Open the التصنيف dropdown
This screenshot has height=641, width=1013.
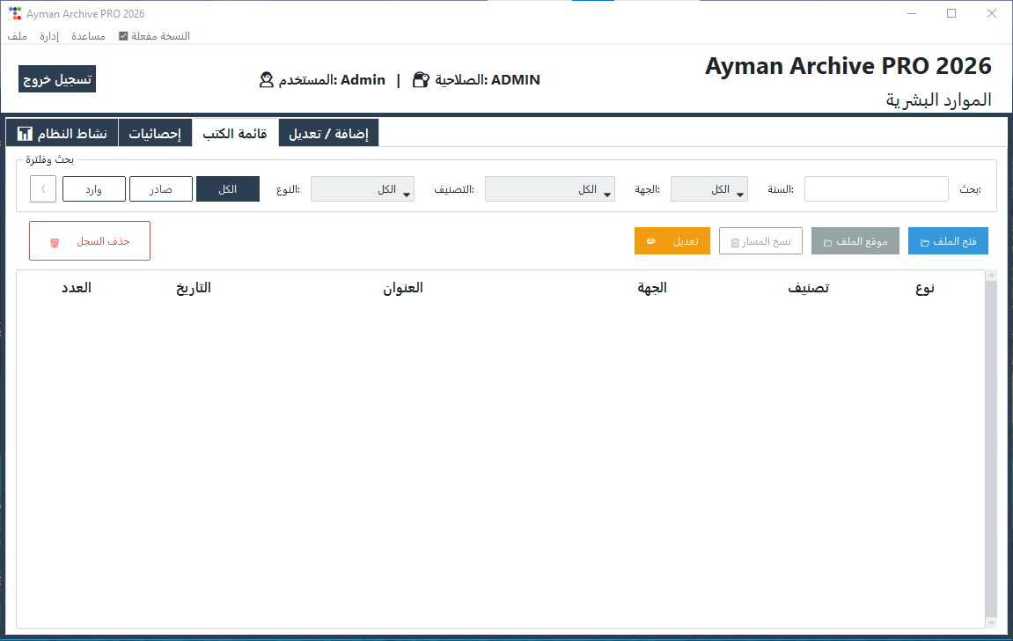(550, 189)
